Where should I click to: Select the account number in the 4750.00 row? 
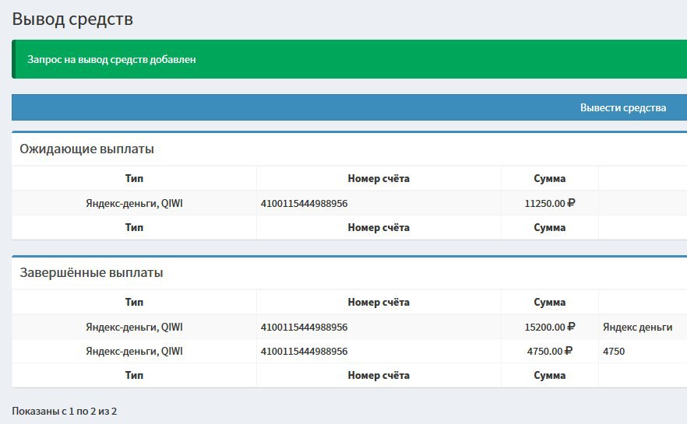[304, 351]
